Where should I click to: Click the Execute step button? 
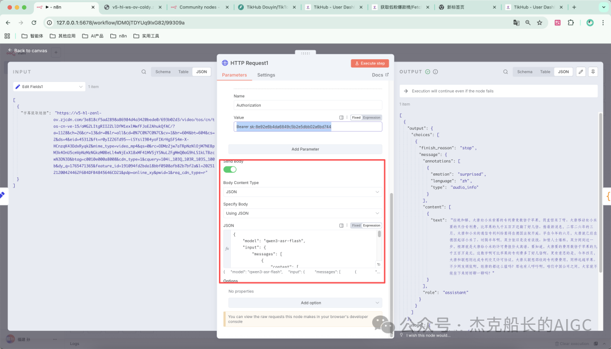(370, 63)
